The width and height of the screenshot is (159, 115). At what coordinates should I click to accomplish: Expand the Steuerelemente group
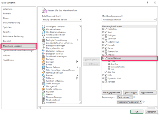[x=109, y=67]
